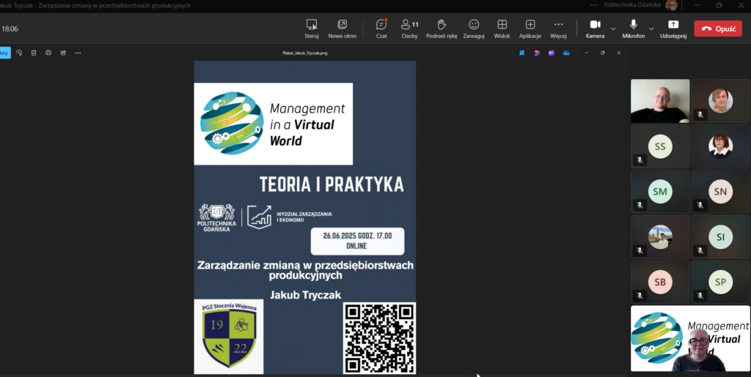This screenshot has width=751, height=377.
Task: Click the print icon in shared viewer
Action: pyautogui.click(x=48, y=53)
